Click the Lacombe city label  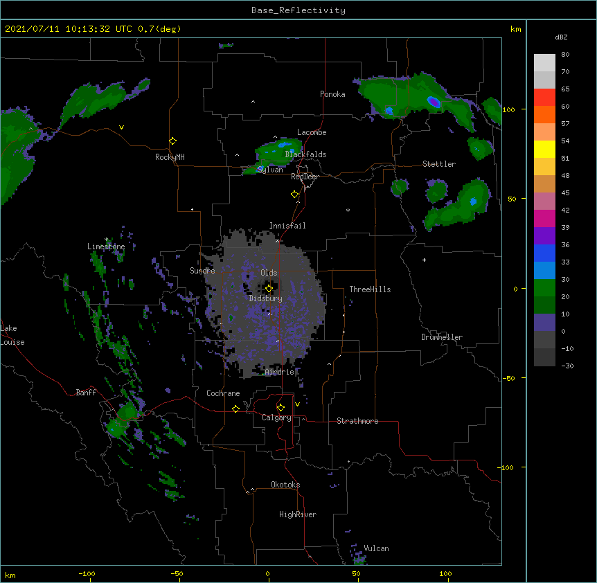coord(312,132)
